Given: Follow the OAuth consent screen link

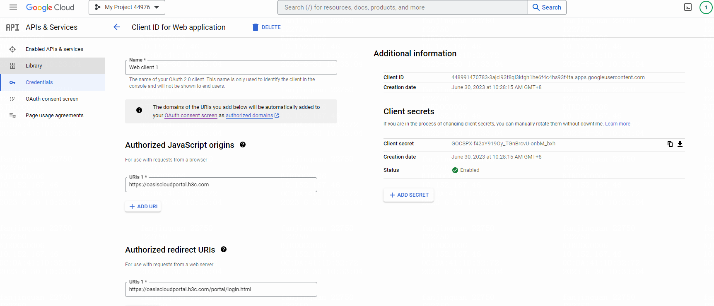Looking at the screenshot, I should coord(191,116).
